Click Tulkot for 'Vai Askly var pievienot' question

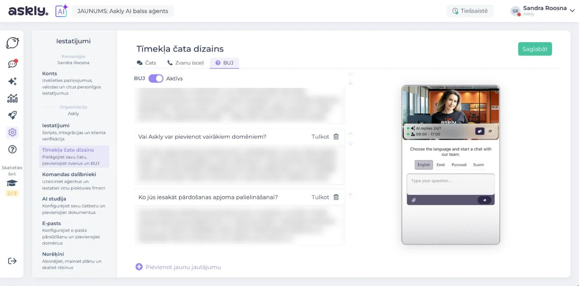point(320,137)
